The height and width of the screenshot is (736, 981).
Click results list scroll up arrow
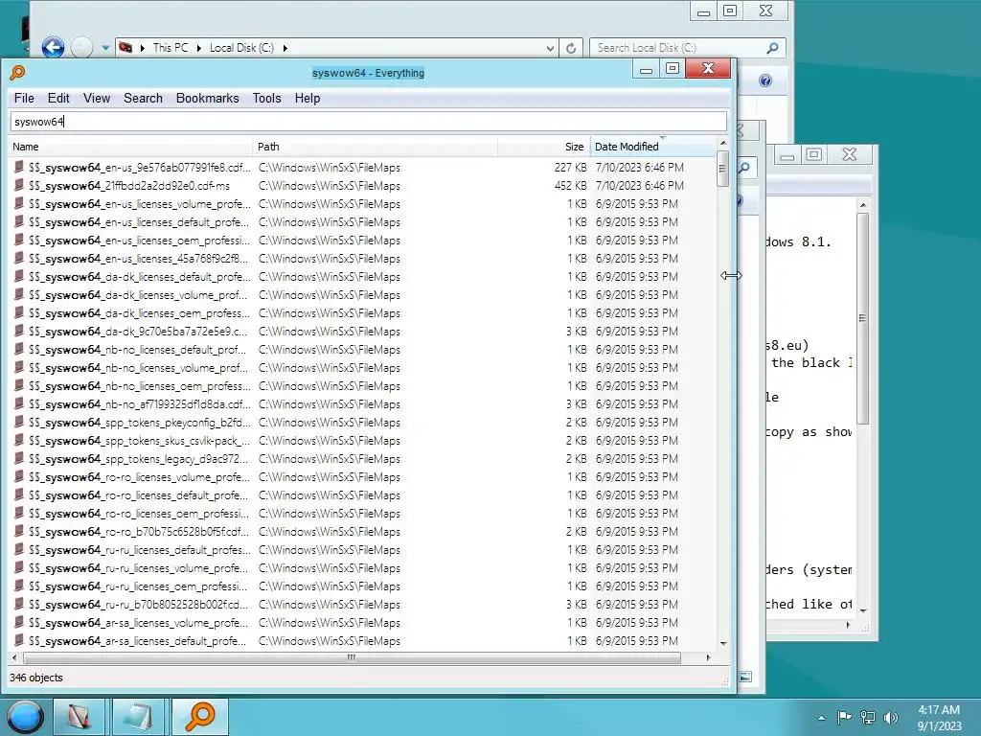[723, 144]
